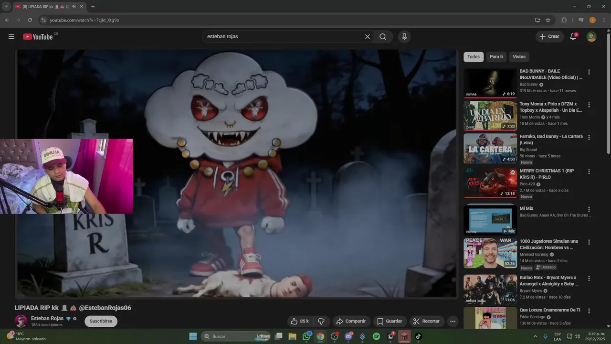
Task: Start voice search with the microphone icon
Action: (404, 37)
